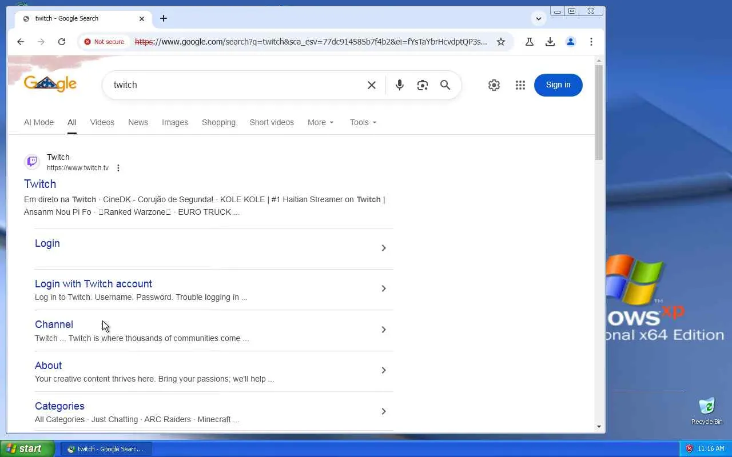
Task: Open Login with Twitch account sitelink
Action: coord(93,284)
